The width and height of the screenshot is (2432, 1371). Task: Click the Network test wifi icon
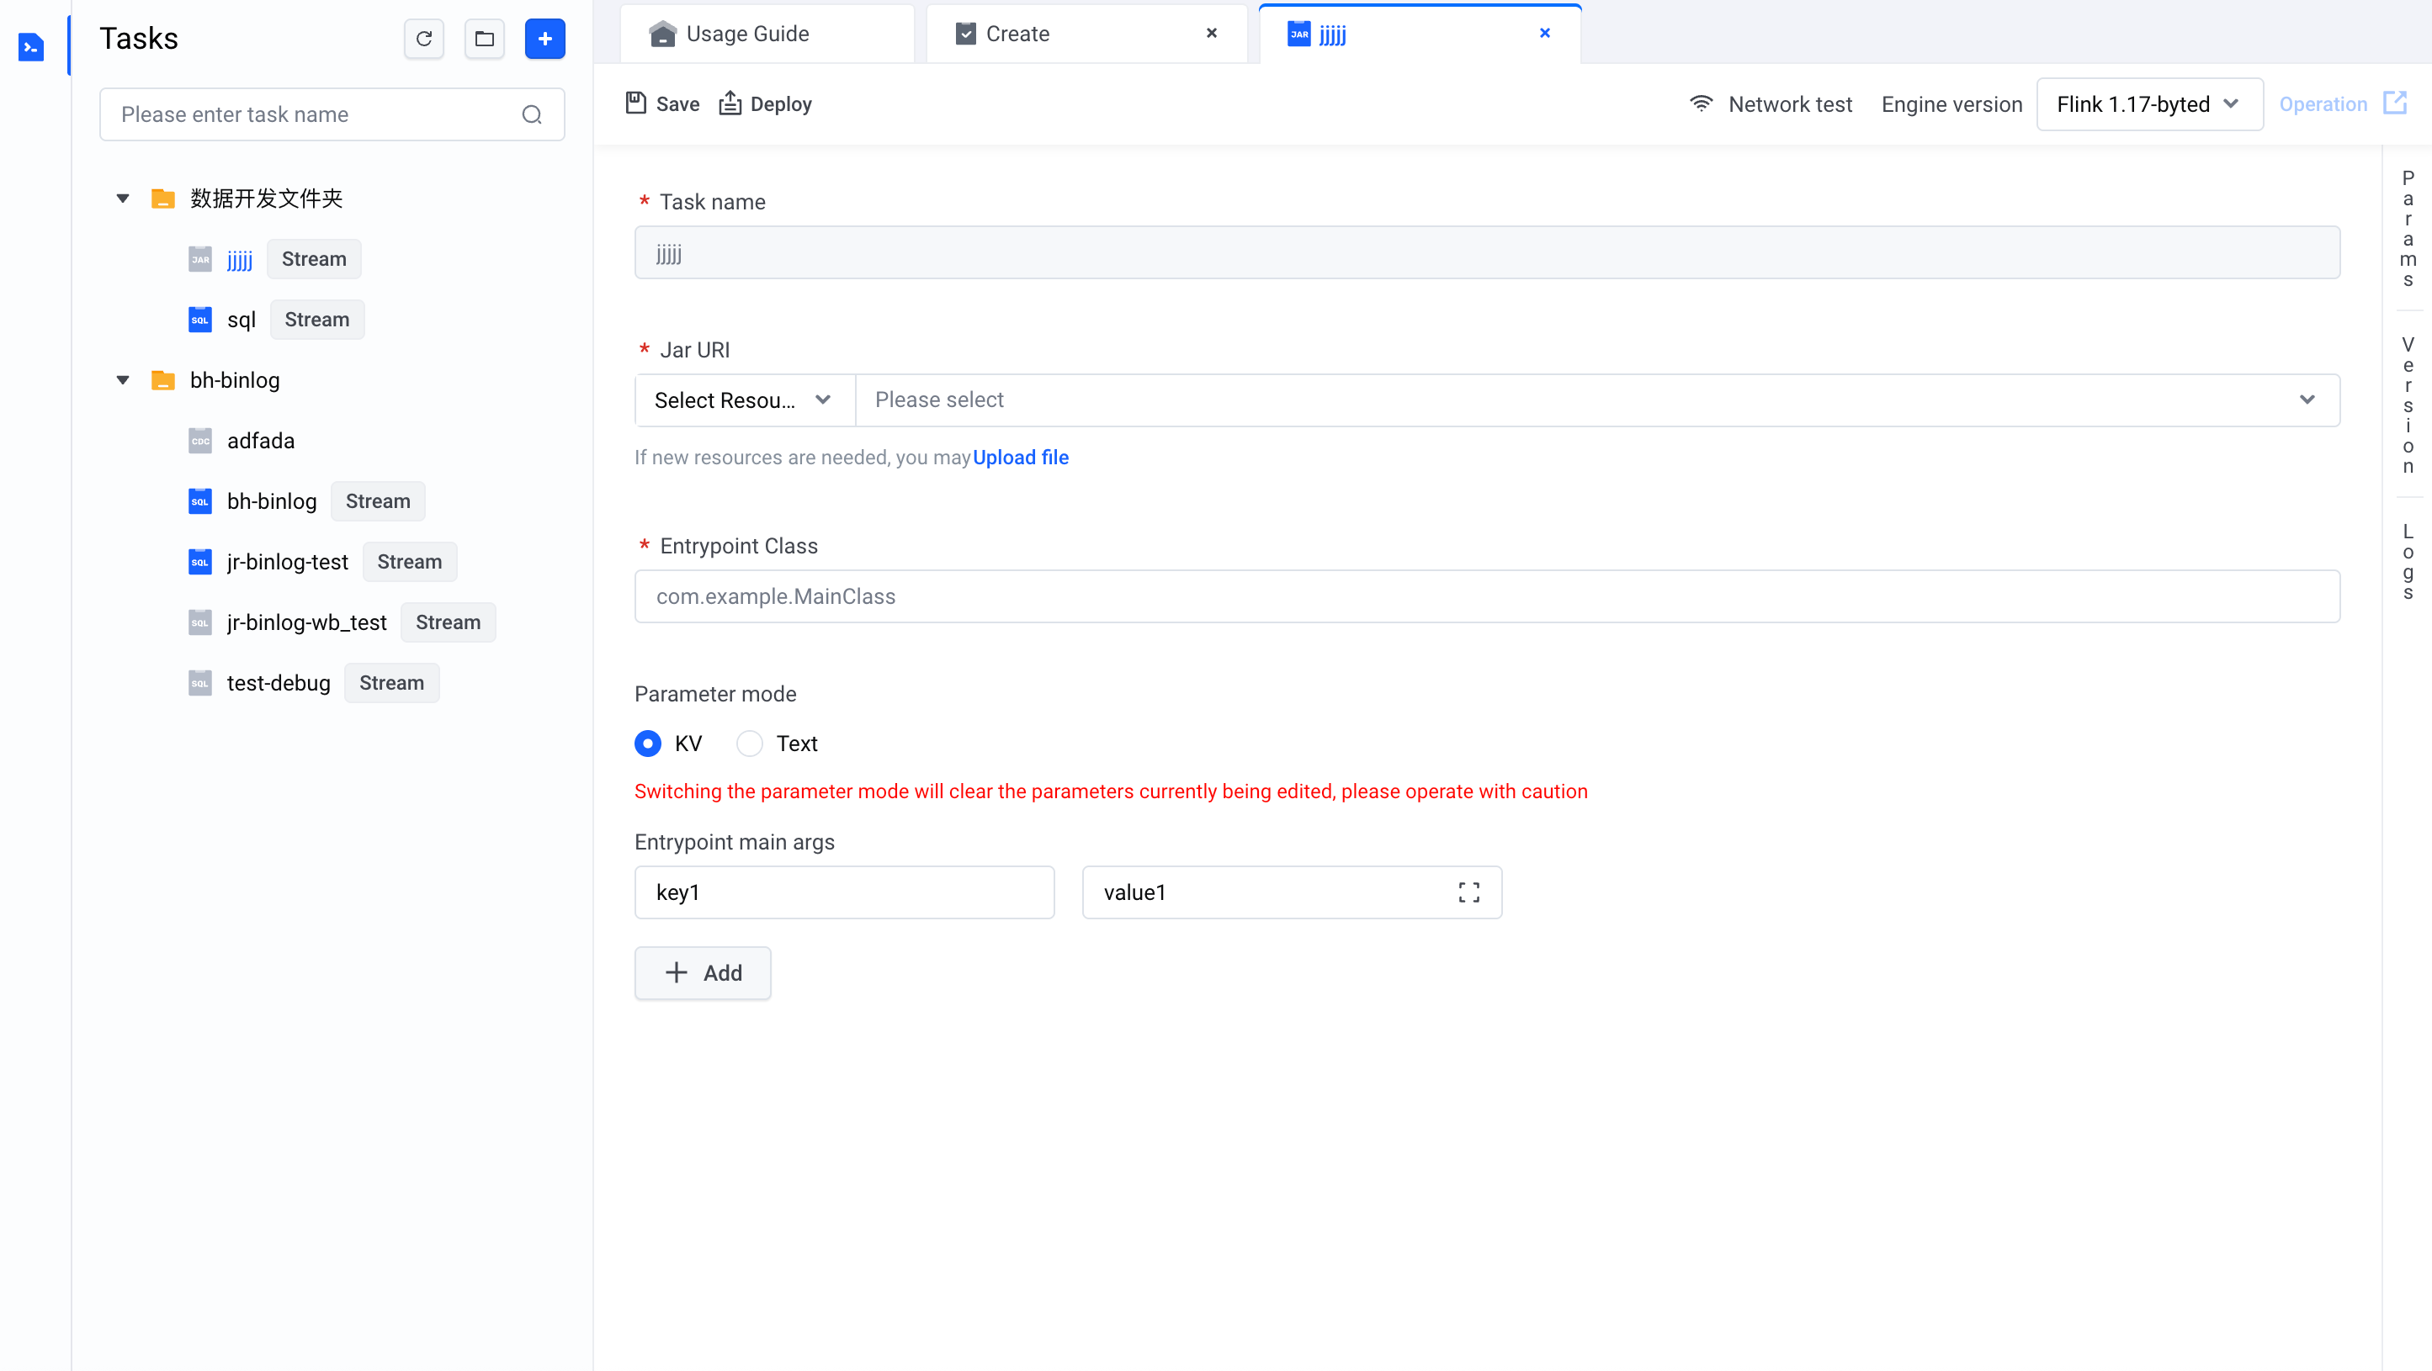[x=1702, y=103]
